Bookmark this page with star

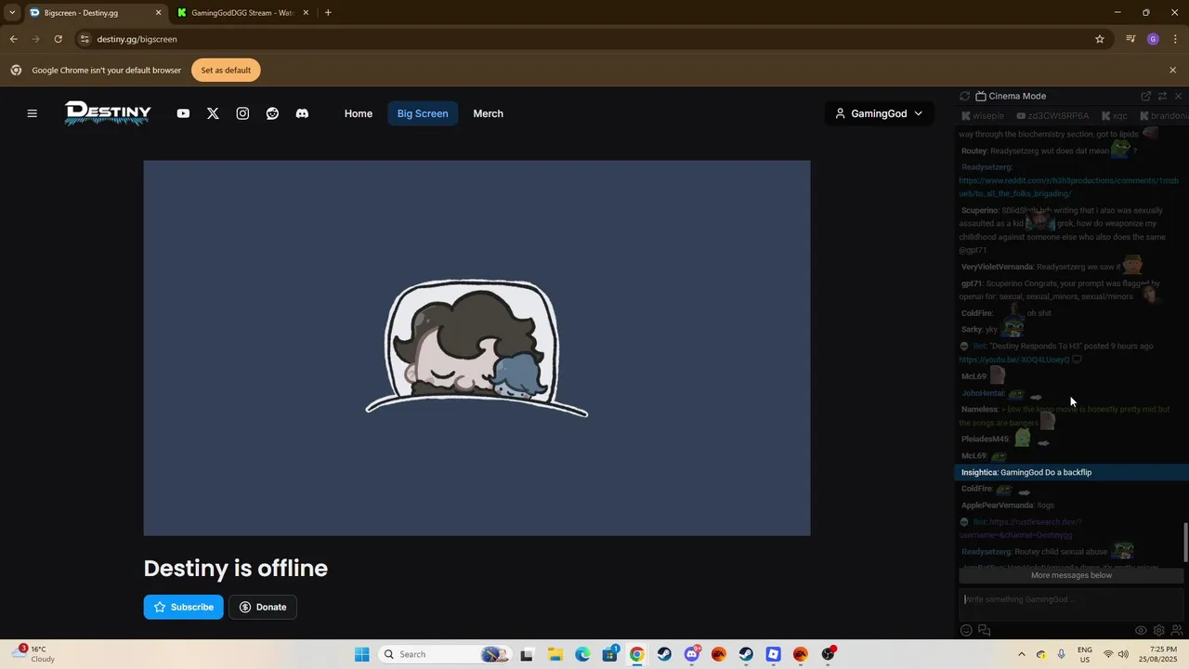point(1100,39)
